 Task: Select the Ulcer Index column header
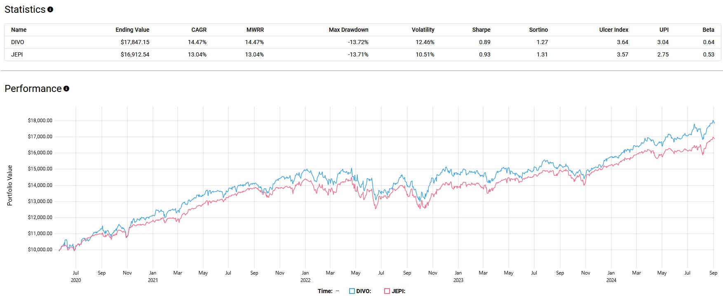[614, 30]
